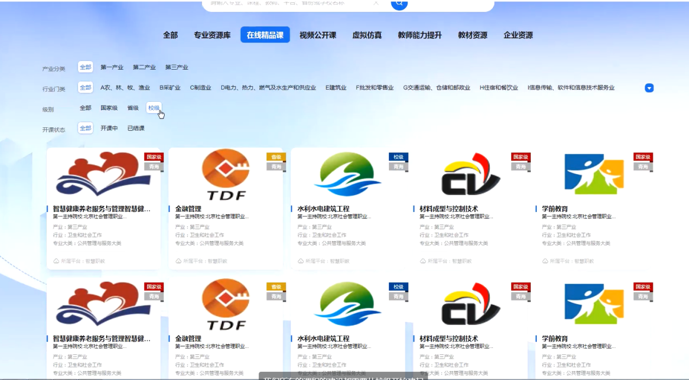Viewport: 689px width, 380px height.
Task: Open the 教师能力提升 tab
Action: [420, 35]
